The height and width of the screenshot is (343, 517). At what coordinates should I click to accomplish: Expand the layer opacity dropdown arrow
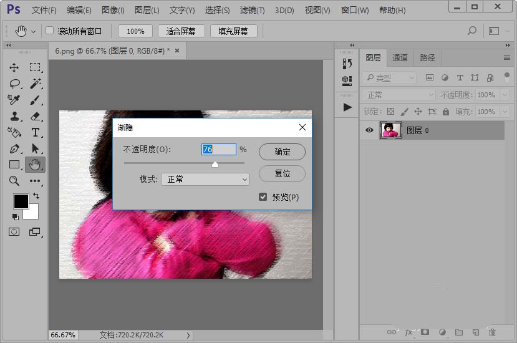pos(505,95)
